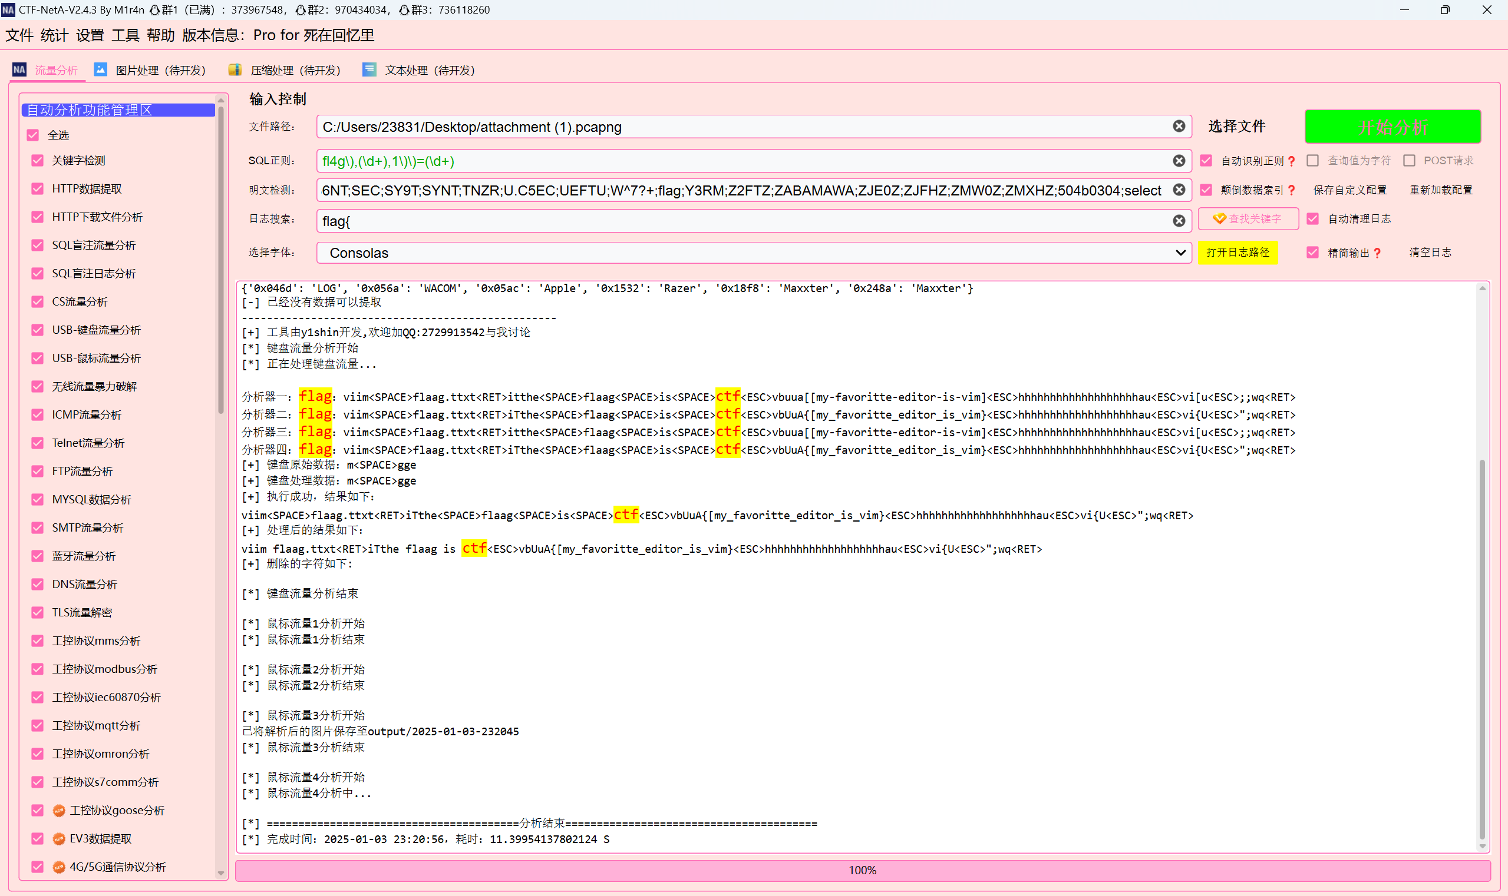Toggle the TLS流量解密 checkbox
Screen dimensions: 1508x896
coord(38,612)
